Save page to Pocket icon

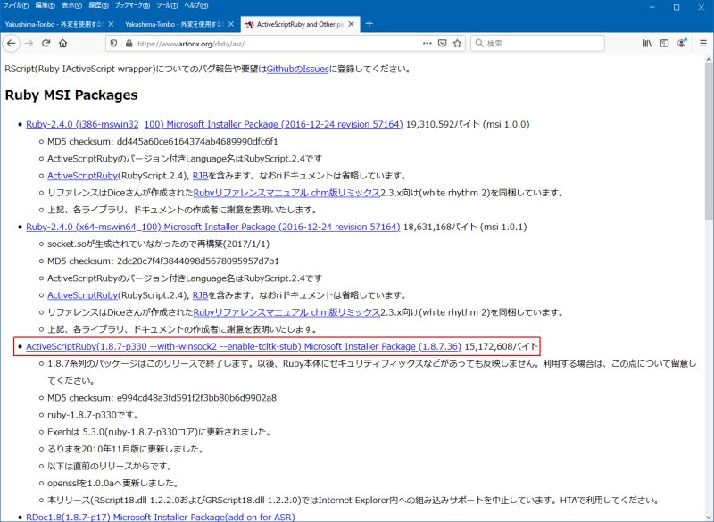442,43
